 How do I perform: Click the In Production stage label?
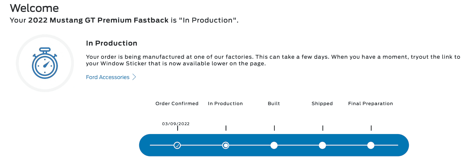coord(225,104)
